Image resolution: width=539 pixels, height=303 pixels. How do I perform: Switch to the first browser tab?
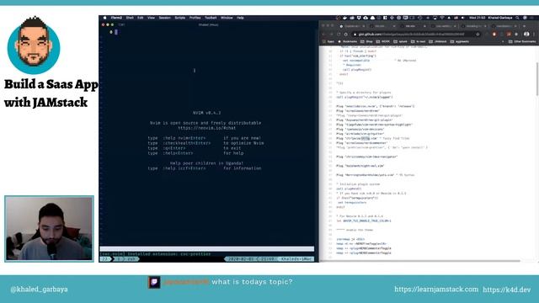[352, 26]
